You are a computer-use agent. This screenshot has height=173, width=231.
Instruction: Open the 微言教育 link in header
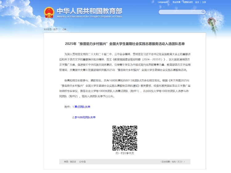(176, 2)
